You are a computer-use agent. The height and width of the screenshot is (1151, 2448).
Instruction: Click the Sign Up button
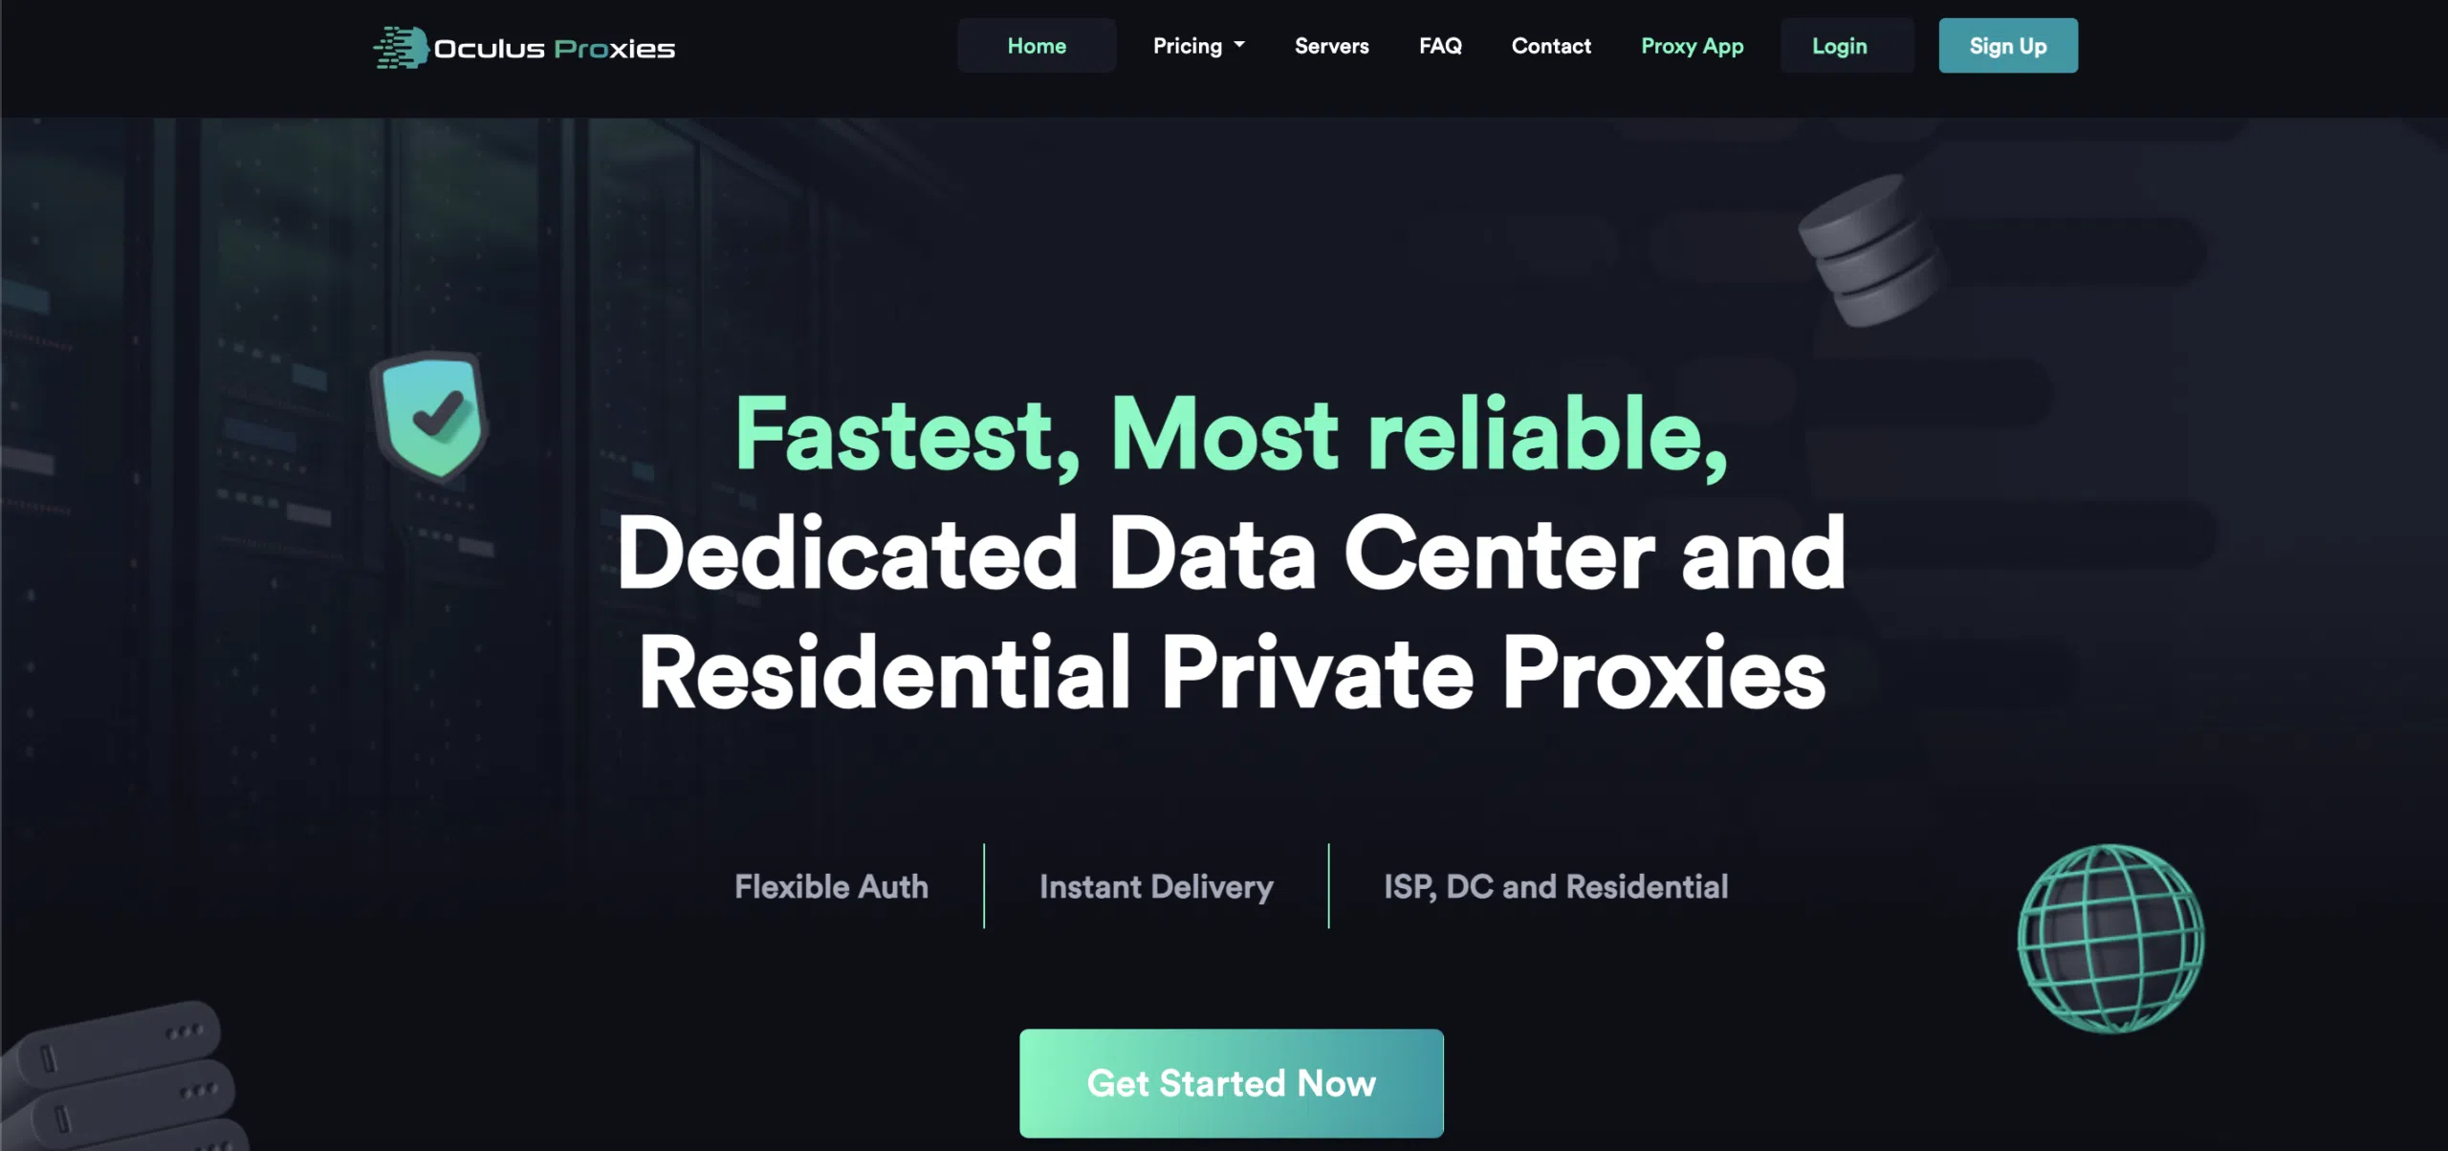tap(2008, 45)
